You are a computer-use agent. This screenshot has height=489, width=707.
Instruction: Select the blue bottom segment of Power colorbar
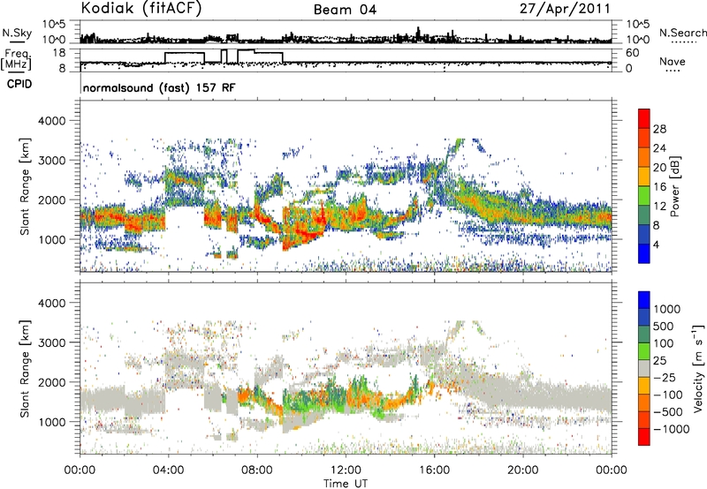[x=644, y=253]
